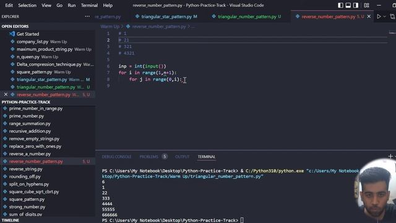This screenshot has width=396, height=223.
Task: Open the Go menu
Action: pos(59,6)
